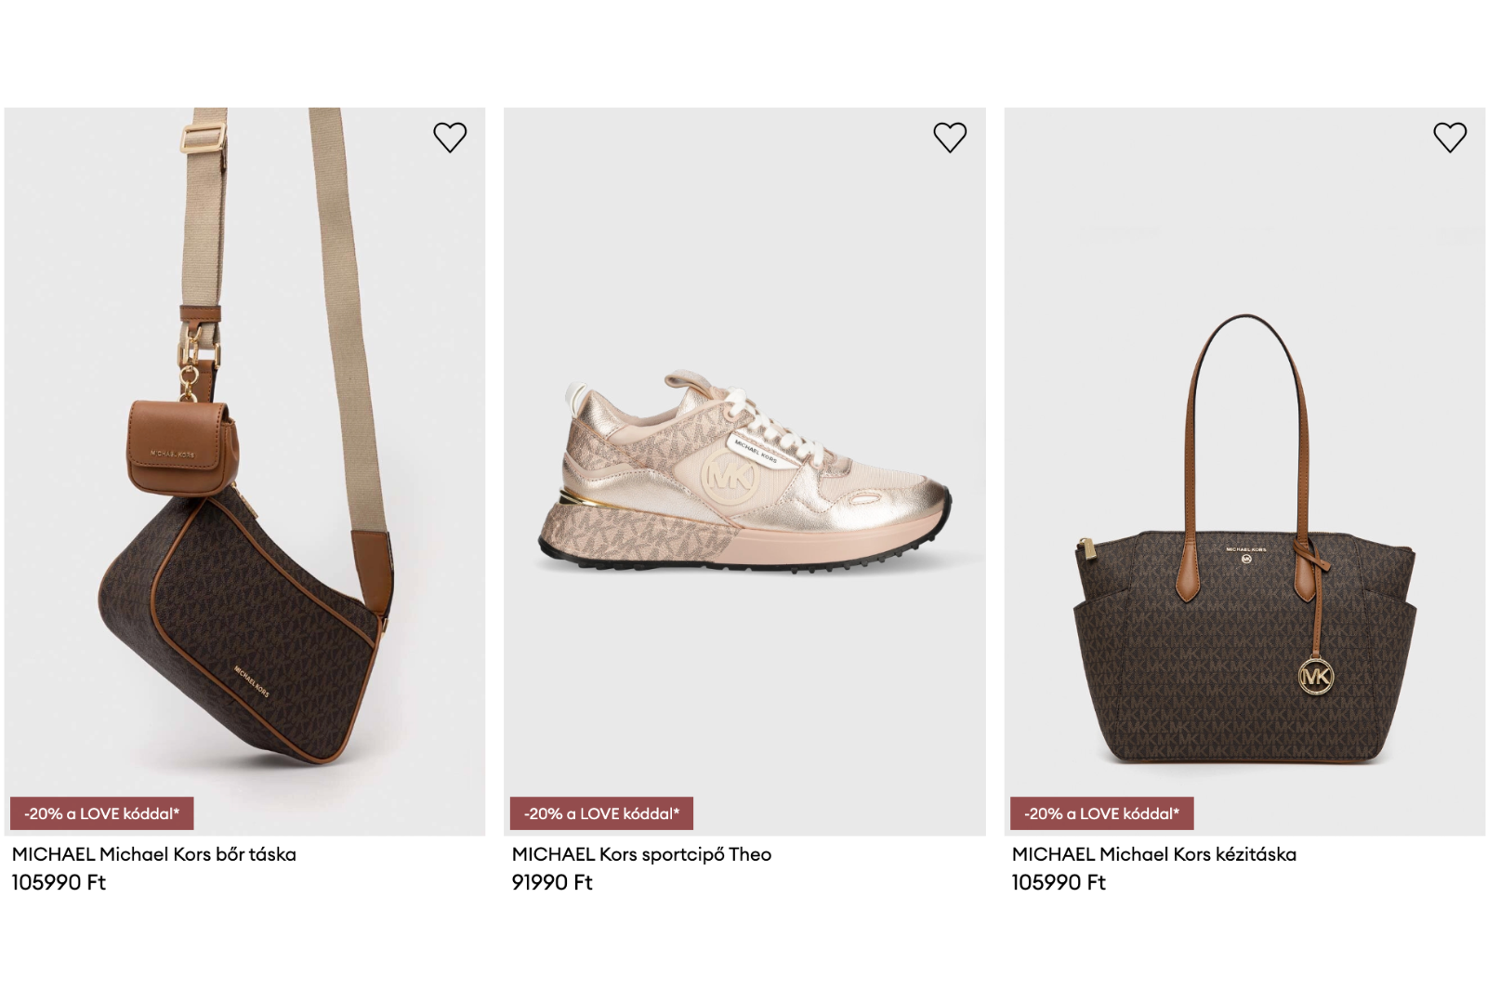Click the LOVE code badge on bőr táska

pos(102,813)
